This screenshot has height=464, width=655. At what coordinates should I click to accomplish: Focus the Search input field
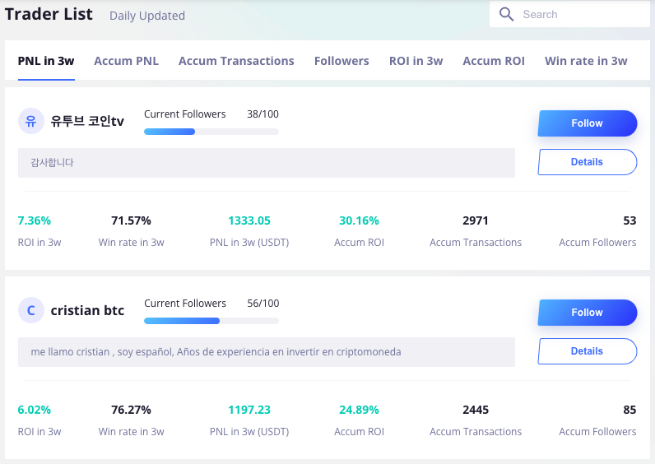[569, 14]
